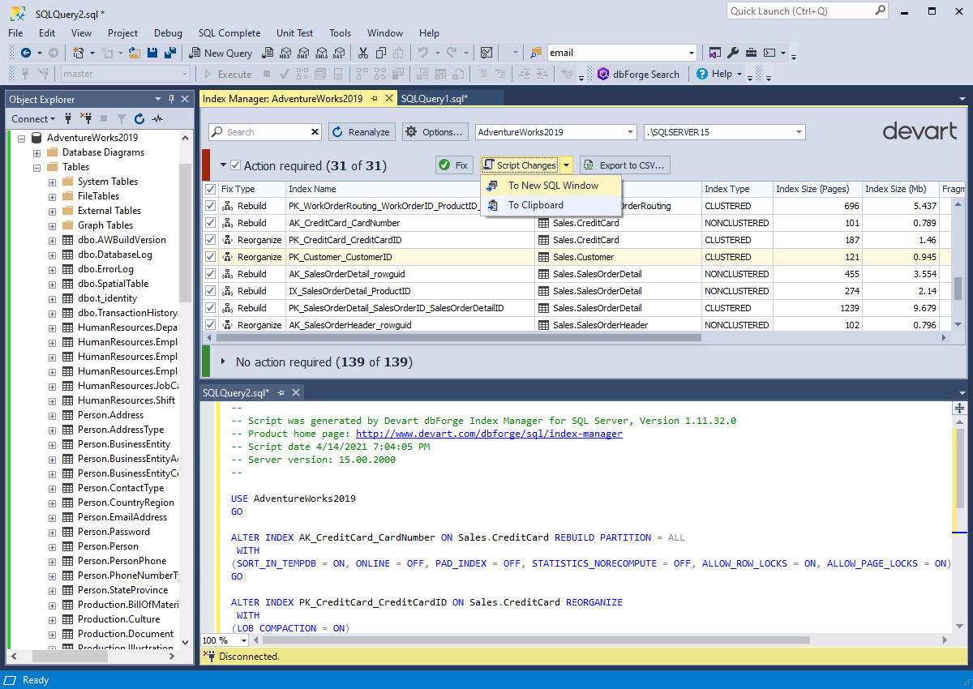
Task: Pin the Object Explorer panel
Action: pyautogui.click(x=171, y=99)
